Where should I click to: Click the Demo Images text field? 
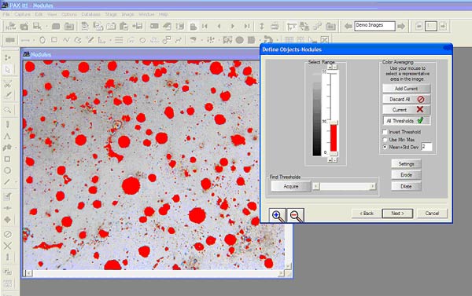pos(374,26)
